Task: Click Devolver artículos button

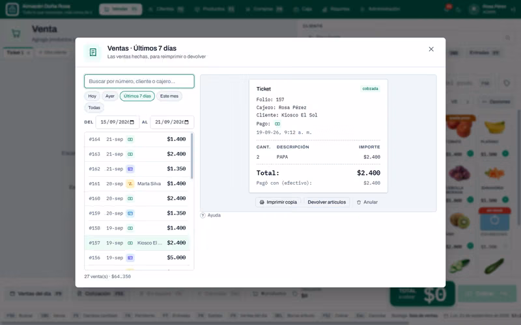Action: coord(327,202)
